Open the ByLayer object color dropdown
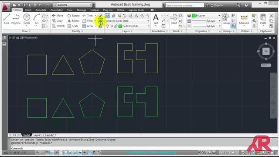The height and width of the screenshot is (157, 279). tap(206, 16)
